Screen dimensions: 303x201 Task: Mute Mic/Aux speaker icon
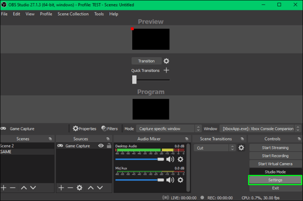tap(170, 180)
